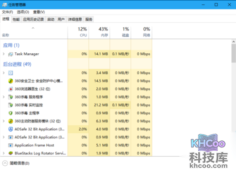Screen dimensions: 236x170
Task: Click the 21.2 MB memory value
Action: [101, 105]
